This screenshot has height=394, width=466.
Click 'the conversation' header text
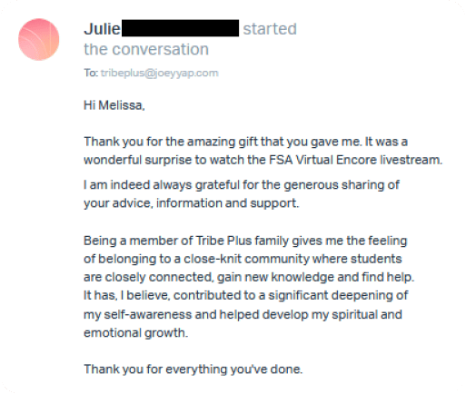[146, 49]
